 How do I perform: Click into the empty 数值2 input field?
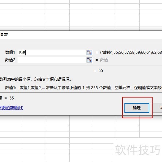pyautogui.click(x=52, y=60)
